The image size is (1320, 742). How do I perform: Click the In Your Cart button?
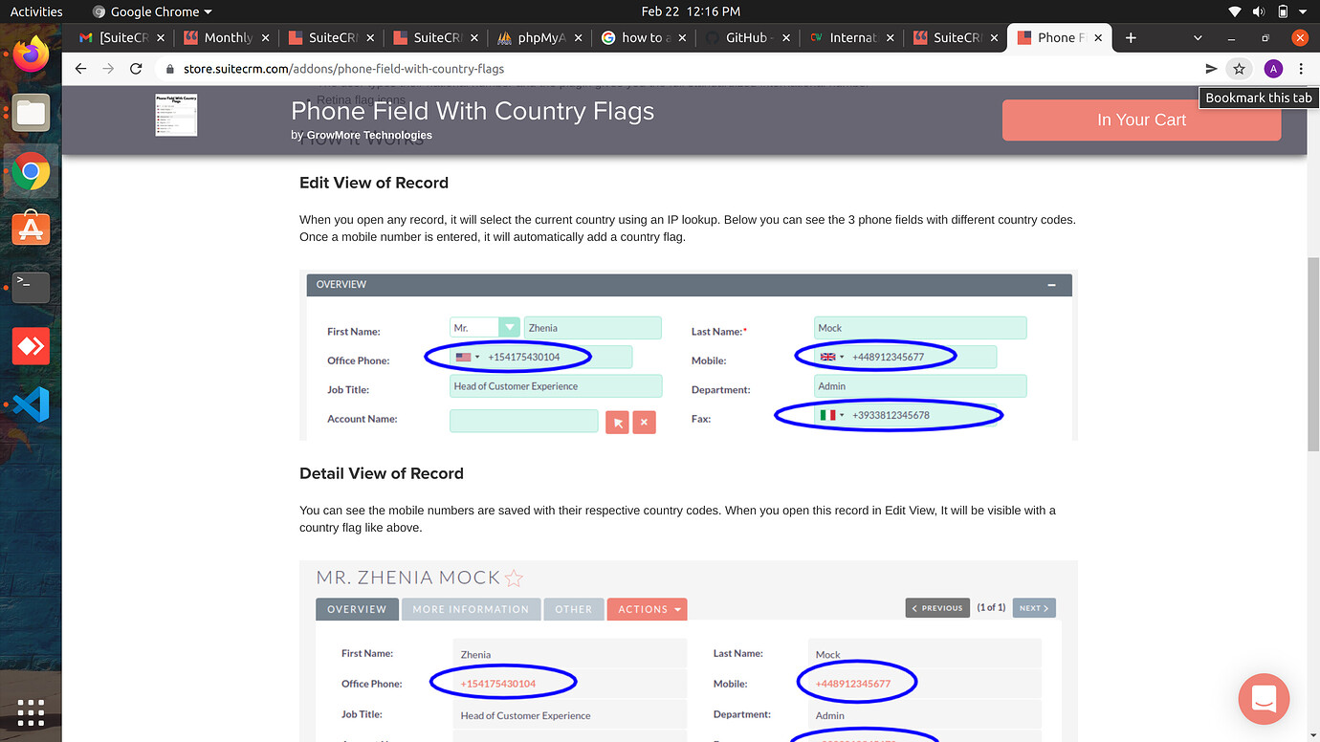[1141, 120]
